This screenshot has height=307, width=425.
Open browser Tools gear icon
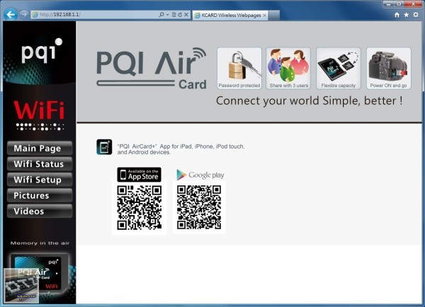click(x=416, y=15)
